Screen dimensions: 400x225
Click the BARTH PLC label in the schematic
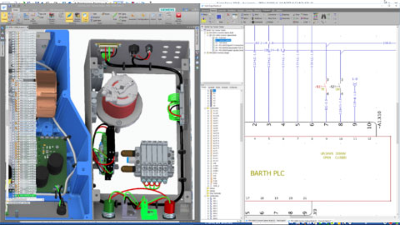(x=267, y=173)
